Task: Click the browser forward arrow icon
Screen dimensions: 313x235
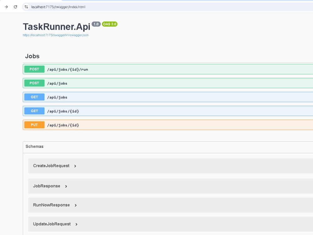Action: (6, 7)
